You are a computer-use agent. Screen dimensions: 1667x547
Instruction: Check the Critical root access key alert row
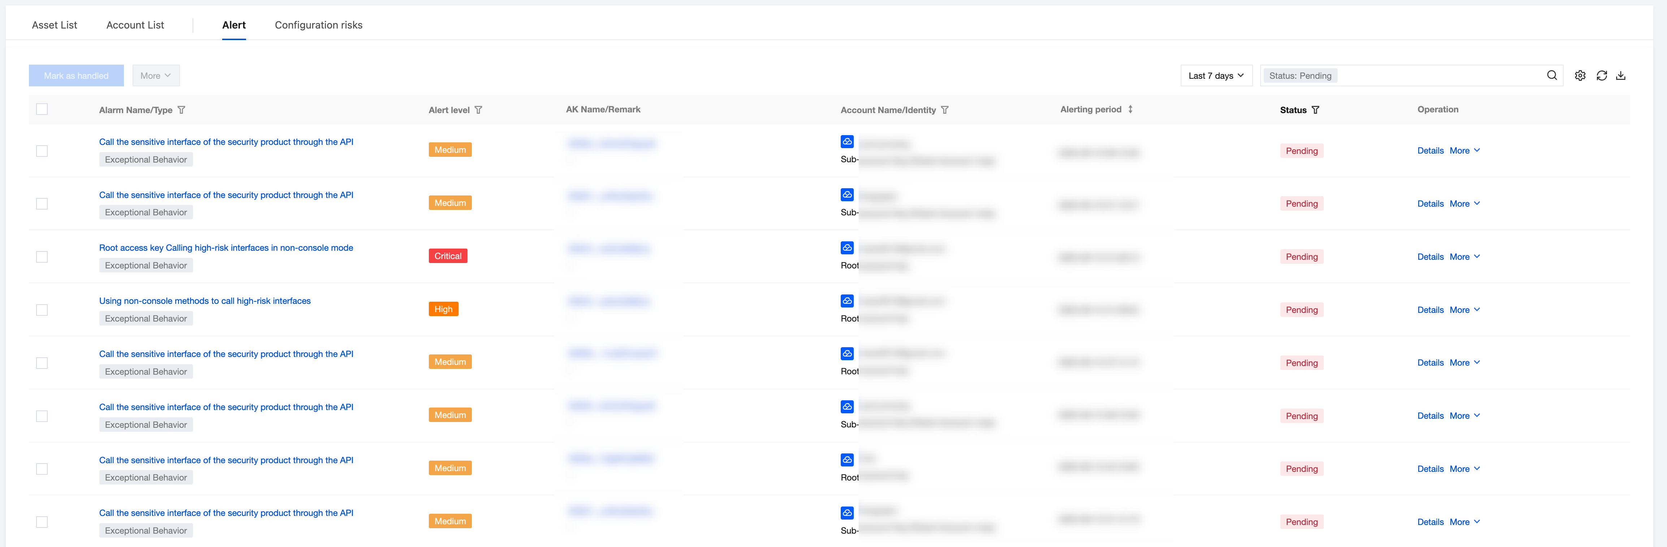tap(42, 257)
